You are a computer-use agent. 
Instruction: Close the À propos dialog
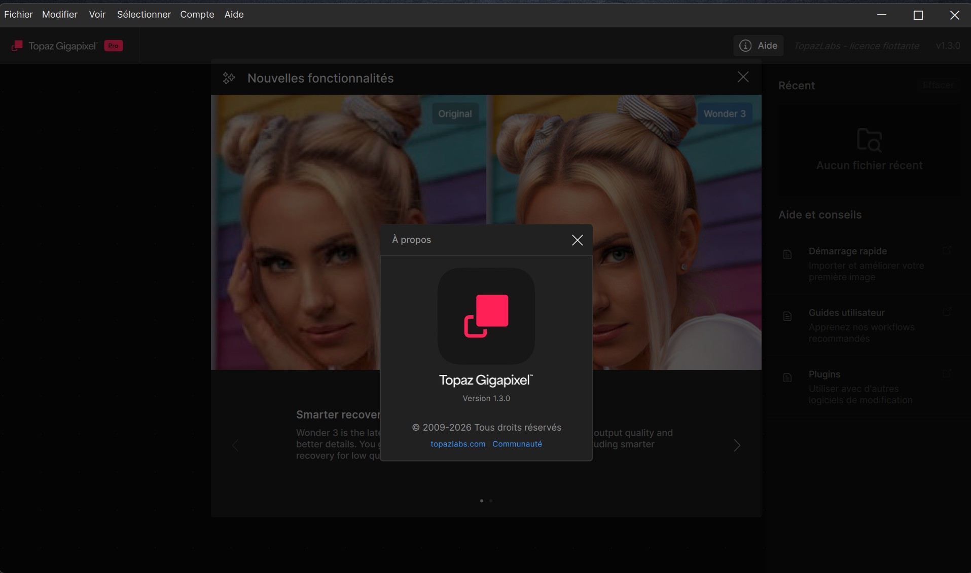(577, 240)
